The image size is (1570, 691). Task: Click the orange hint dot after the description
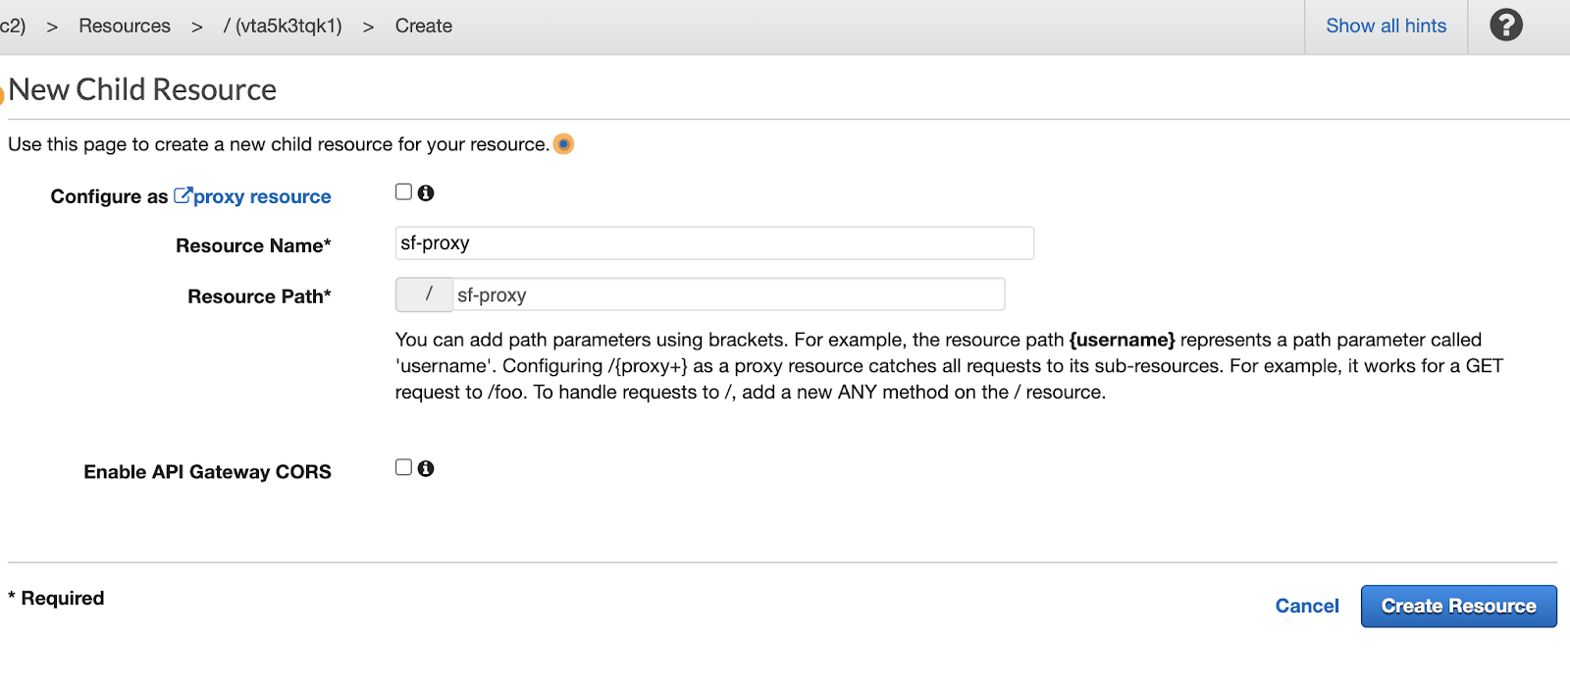tap(563, 144)
